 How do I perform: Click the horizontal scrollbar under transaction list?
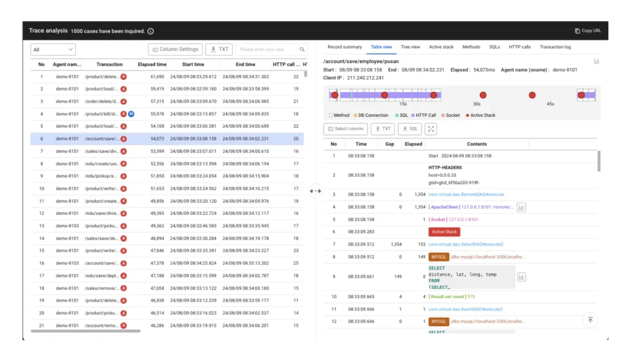pyautogui.click(x=86, y=331)
